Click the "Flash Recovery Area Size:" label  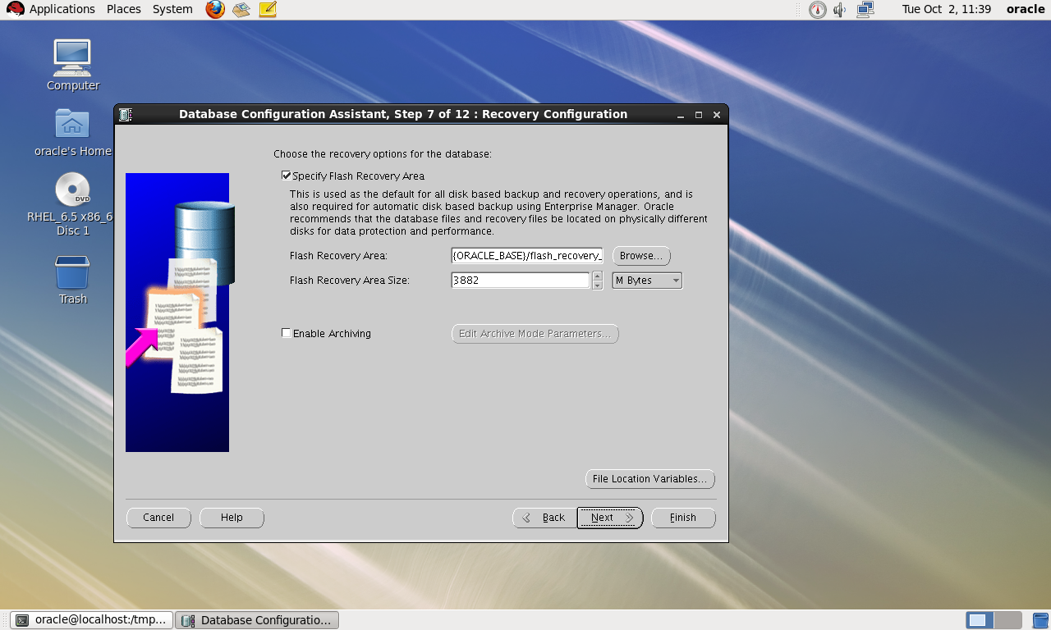click(x=350, y=281)
